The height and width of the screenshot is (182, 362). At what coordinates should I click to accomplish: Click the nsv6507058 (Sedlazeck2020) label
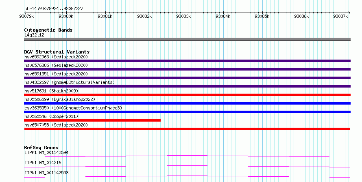point(56,125)
